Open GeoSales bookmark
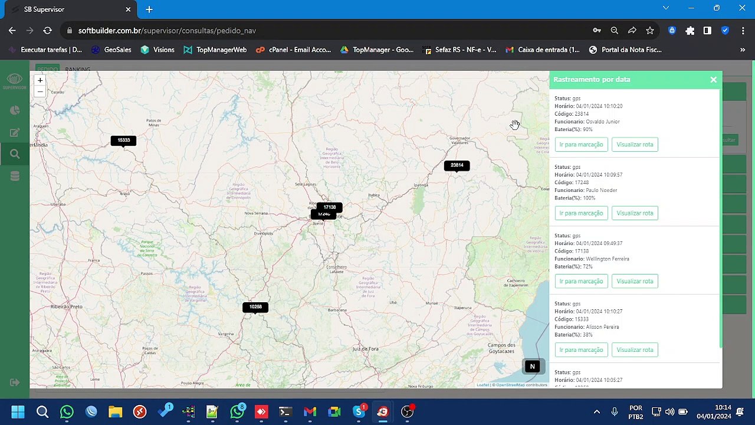This screenshot has width=755, height=425. [x=112, y=50]
